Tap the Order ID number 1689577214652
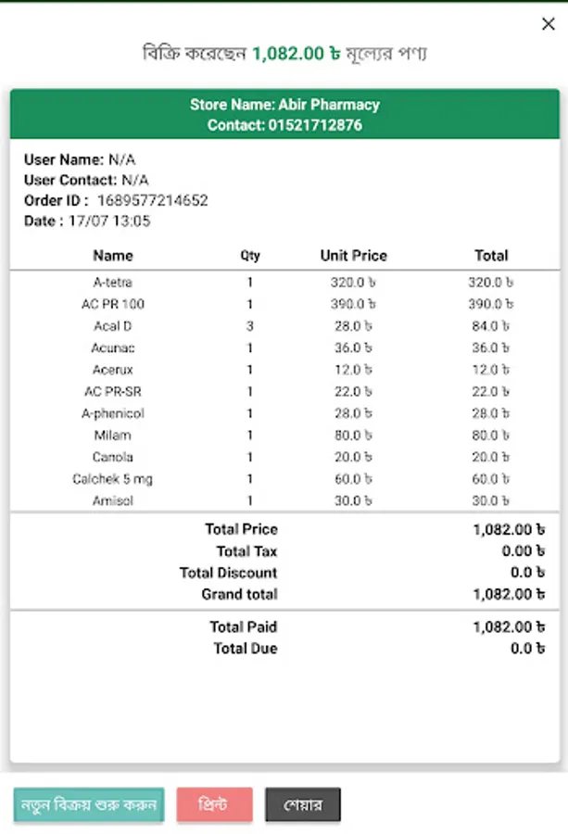Viewport: 568px width, 834px height. coord(153,200)
